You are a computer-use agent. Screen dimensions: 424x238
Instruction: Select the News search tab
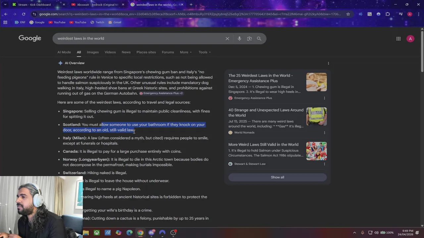[x=126, y=52]
